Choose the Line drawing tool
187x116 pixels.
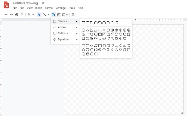[45, 15]
